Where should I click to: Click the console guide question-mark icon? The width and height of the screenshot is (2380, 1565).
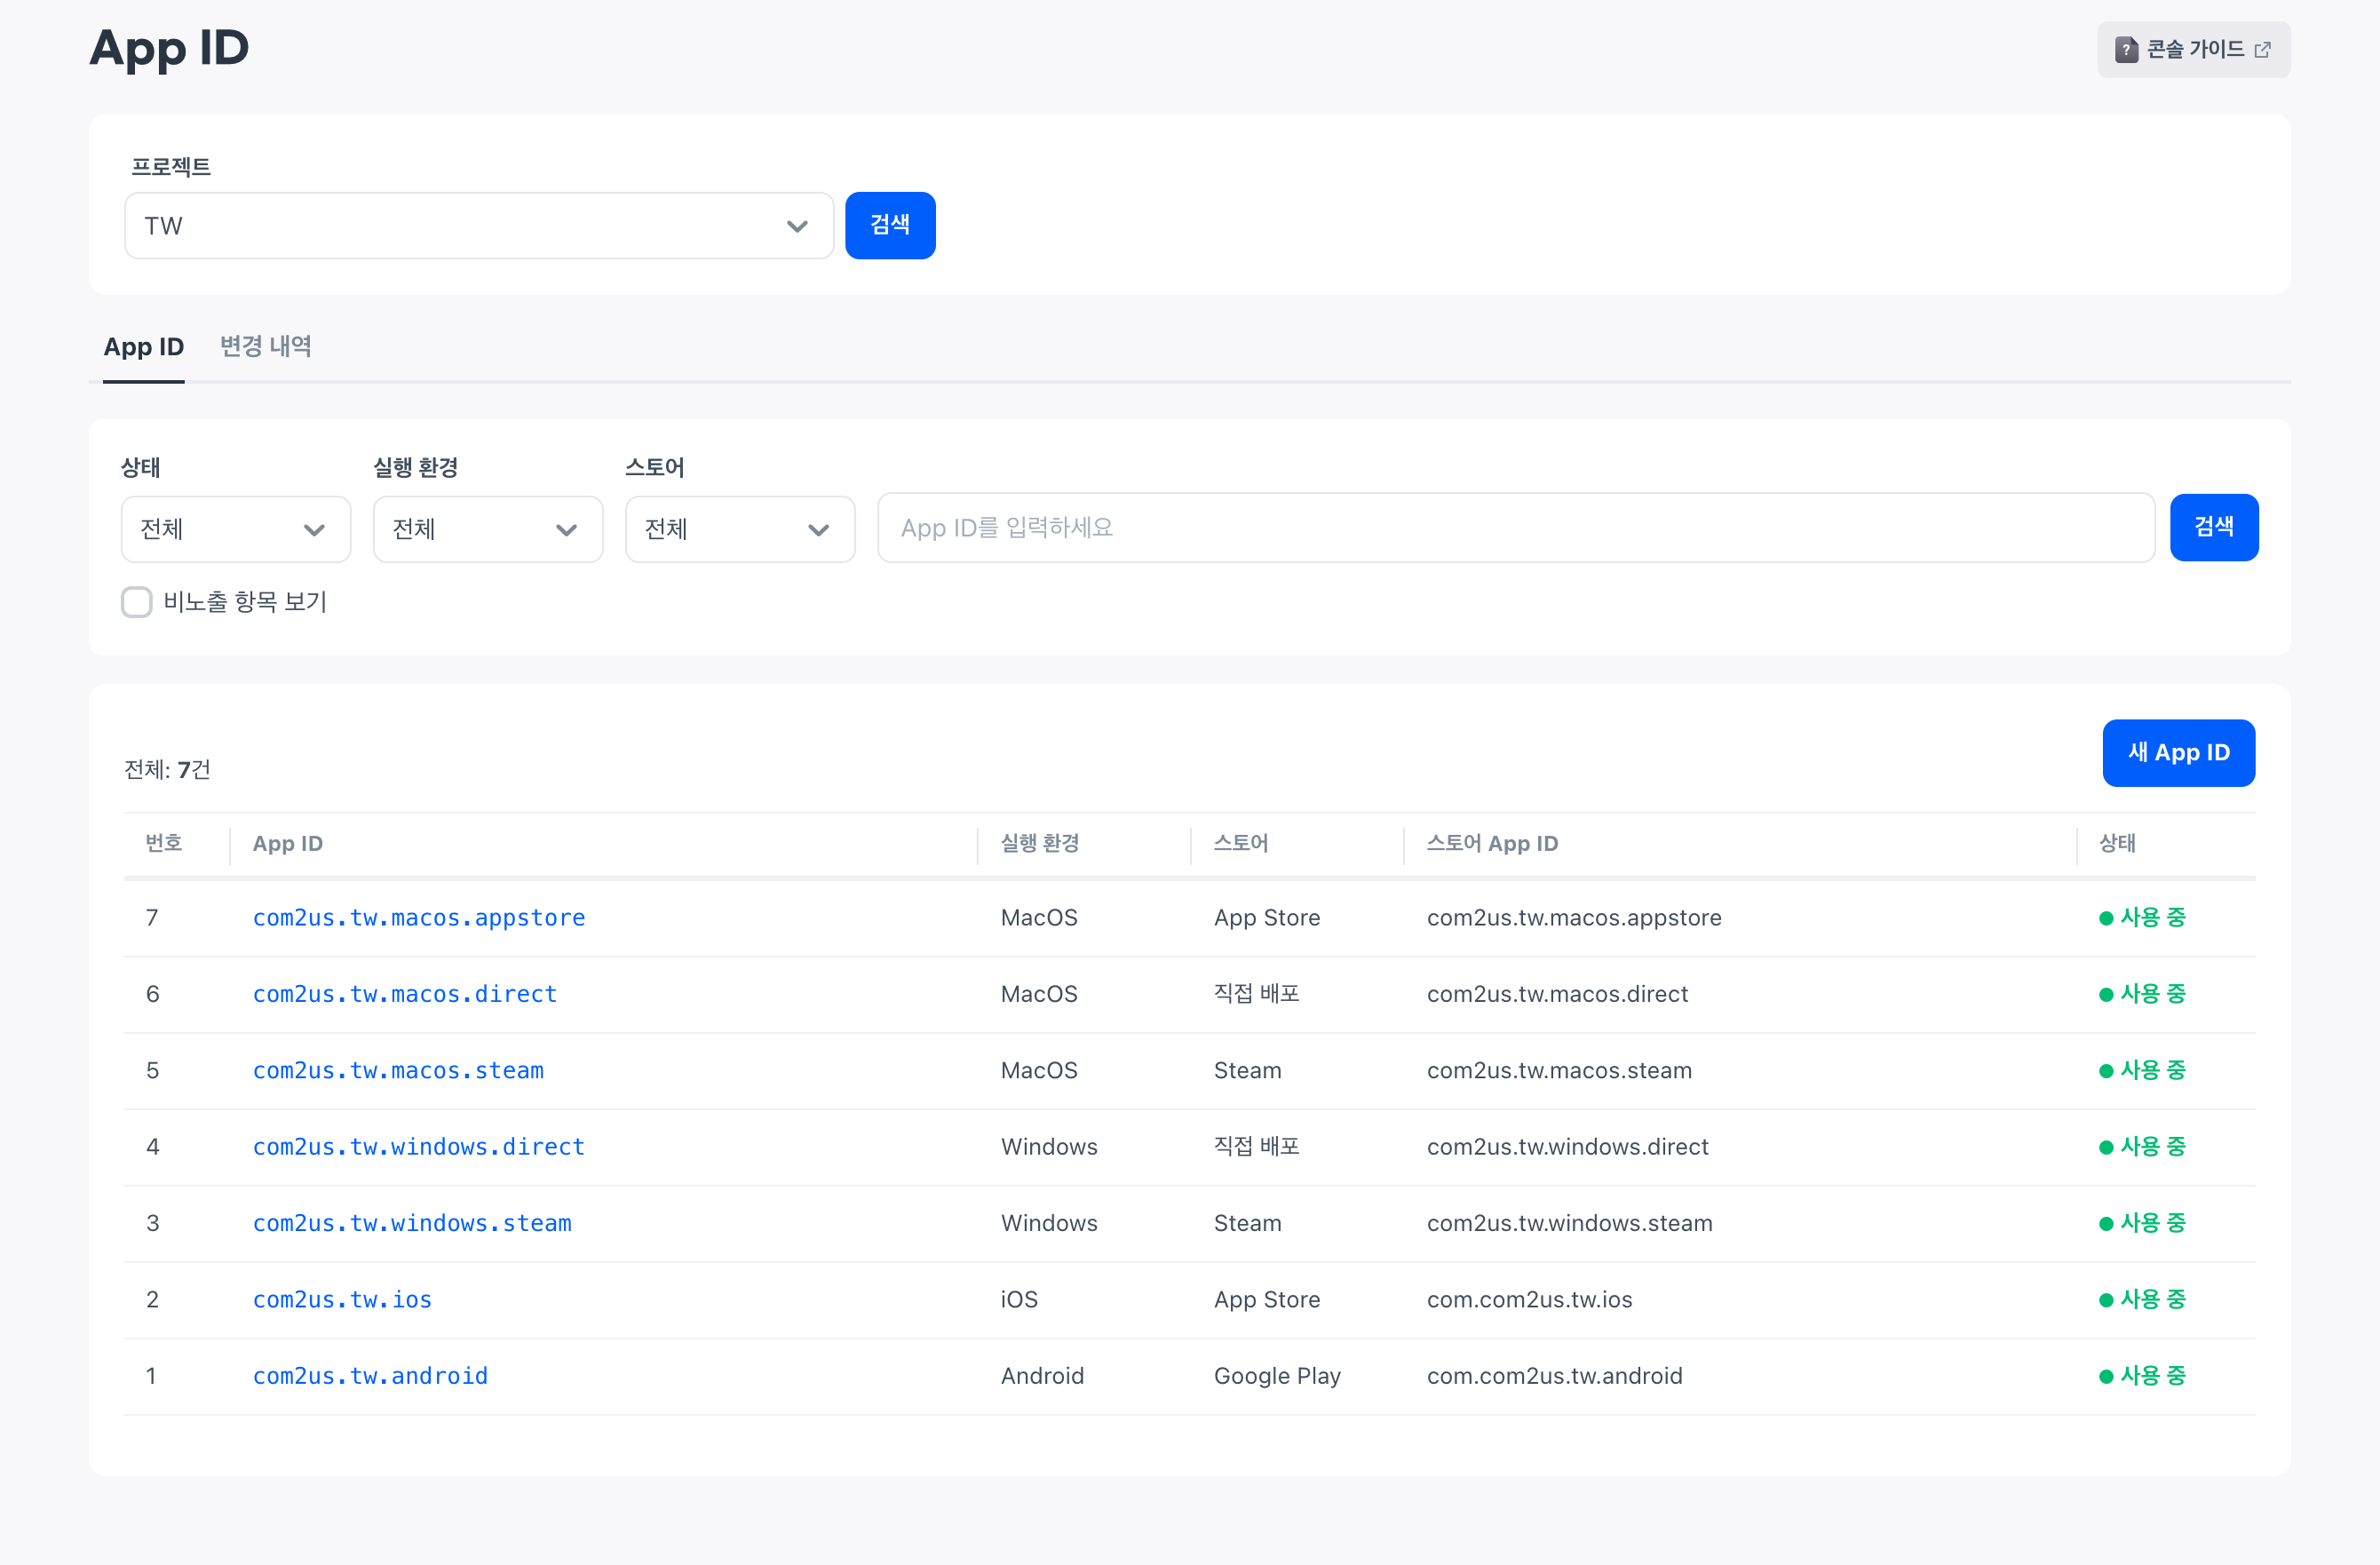click(x=2126, y=50)
